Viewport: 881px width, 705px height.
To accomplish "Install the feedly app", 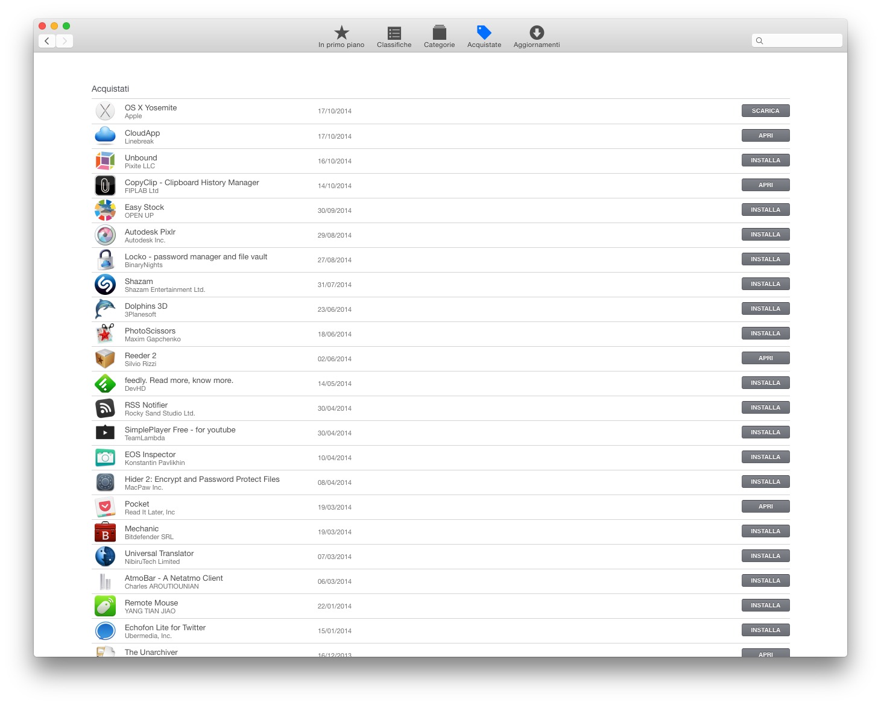I will click(766, 383).
